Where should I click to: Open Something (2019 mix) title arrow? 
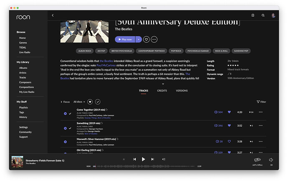tap(102, 123)
